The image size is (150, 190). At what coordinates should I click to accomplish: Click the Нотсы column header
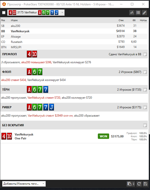coord(143,20)
